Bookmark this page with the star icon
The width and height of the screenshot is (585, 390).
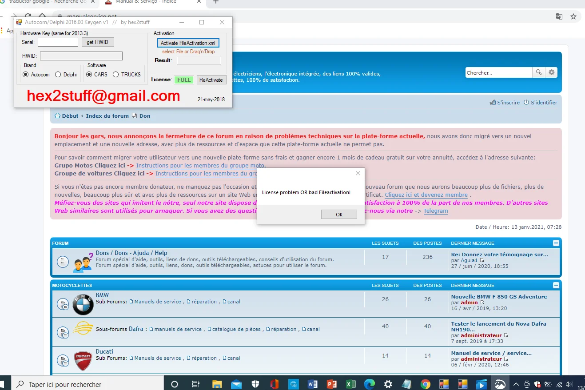pyautogui.click(x=573, y=16)
